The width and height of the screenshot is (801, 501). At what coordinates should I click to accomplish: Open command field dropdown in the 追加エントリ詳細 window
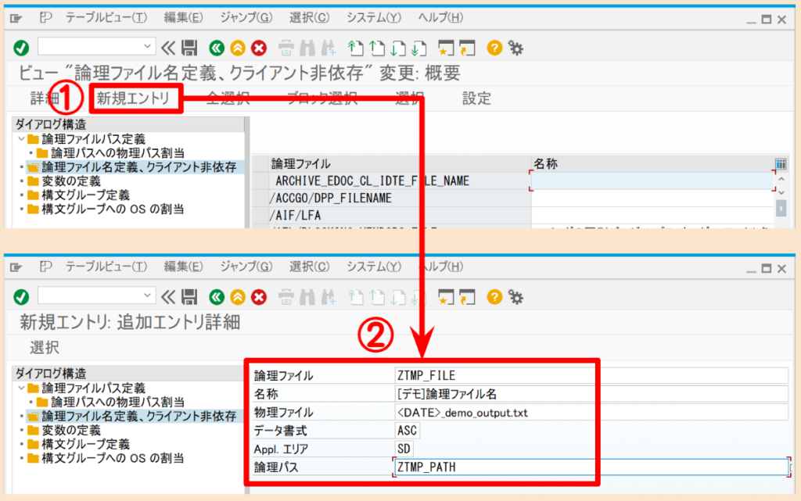(x=148, y=296)
